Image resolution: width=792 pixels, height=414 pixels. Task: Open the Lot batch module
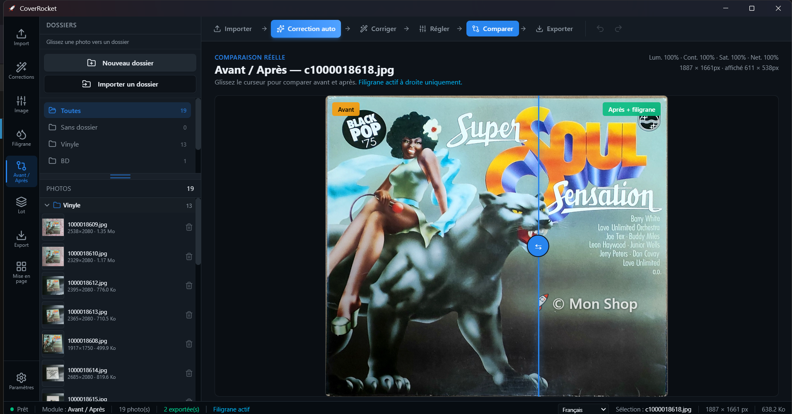[x=21, y=205]
